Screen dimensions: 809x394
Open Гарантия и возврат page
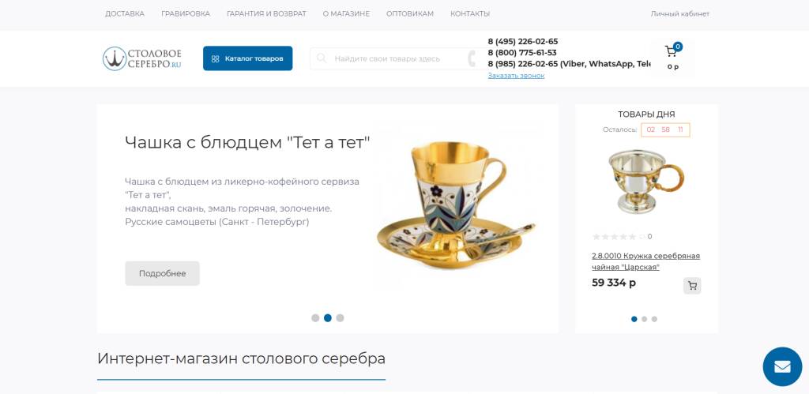point(266,14)
